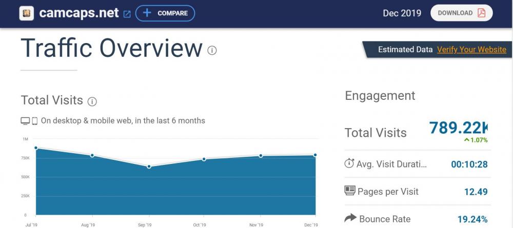The width and height of the screenshot is (513, 228).
Task: Click the Traffic Overview info icon
Action: coord(212,50)
